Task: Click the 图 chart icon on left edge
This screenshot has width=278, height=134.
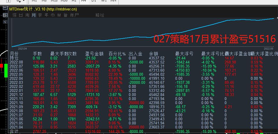Action: 5,15
